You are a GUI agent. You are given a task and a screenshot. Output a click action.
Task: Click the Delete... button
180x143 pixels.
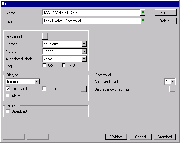click(x=166, y=21)
